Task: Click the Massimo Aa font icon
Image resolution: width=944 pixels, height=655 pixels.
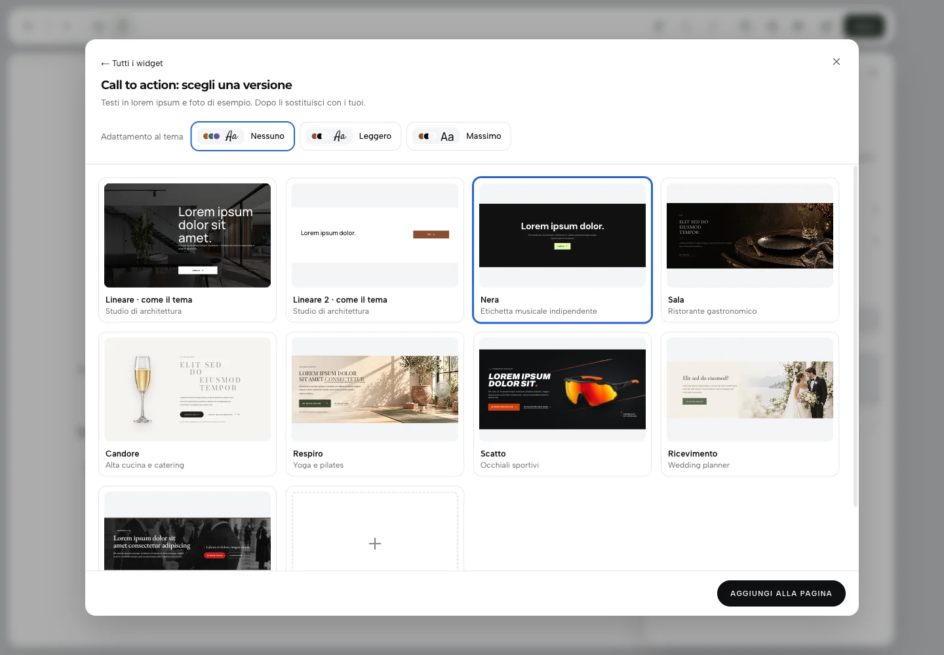Action: pos(447,137)
